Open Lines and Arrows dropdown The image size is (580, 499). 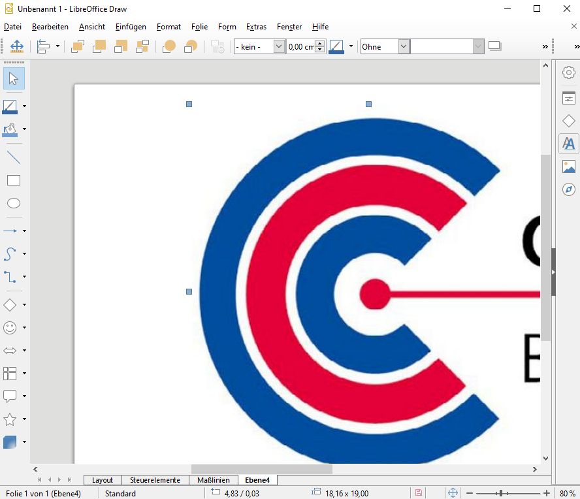pos(24,231)
